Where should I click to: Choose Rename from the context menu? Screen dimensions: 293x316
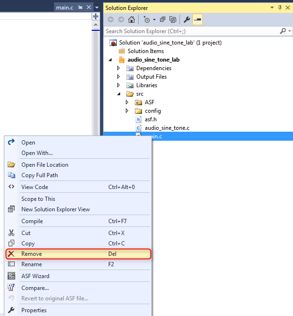click(32, 264)
